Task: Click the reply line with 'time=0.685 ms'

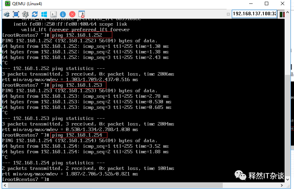Action: click(87, 107)
